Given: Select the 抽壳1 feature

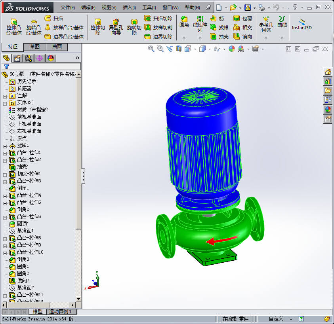Looking at the screenshot, I should pos(23,167).
